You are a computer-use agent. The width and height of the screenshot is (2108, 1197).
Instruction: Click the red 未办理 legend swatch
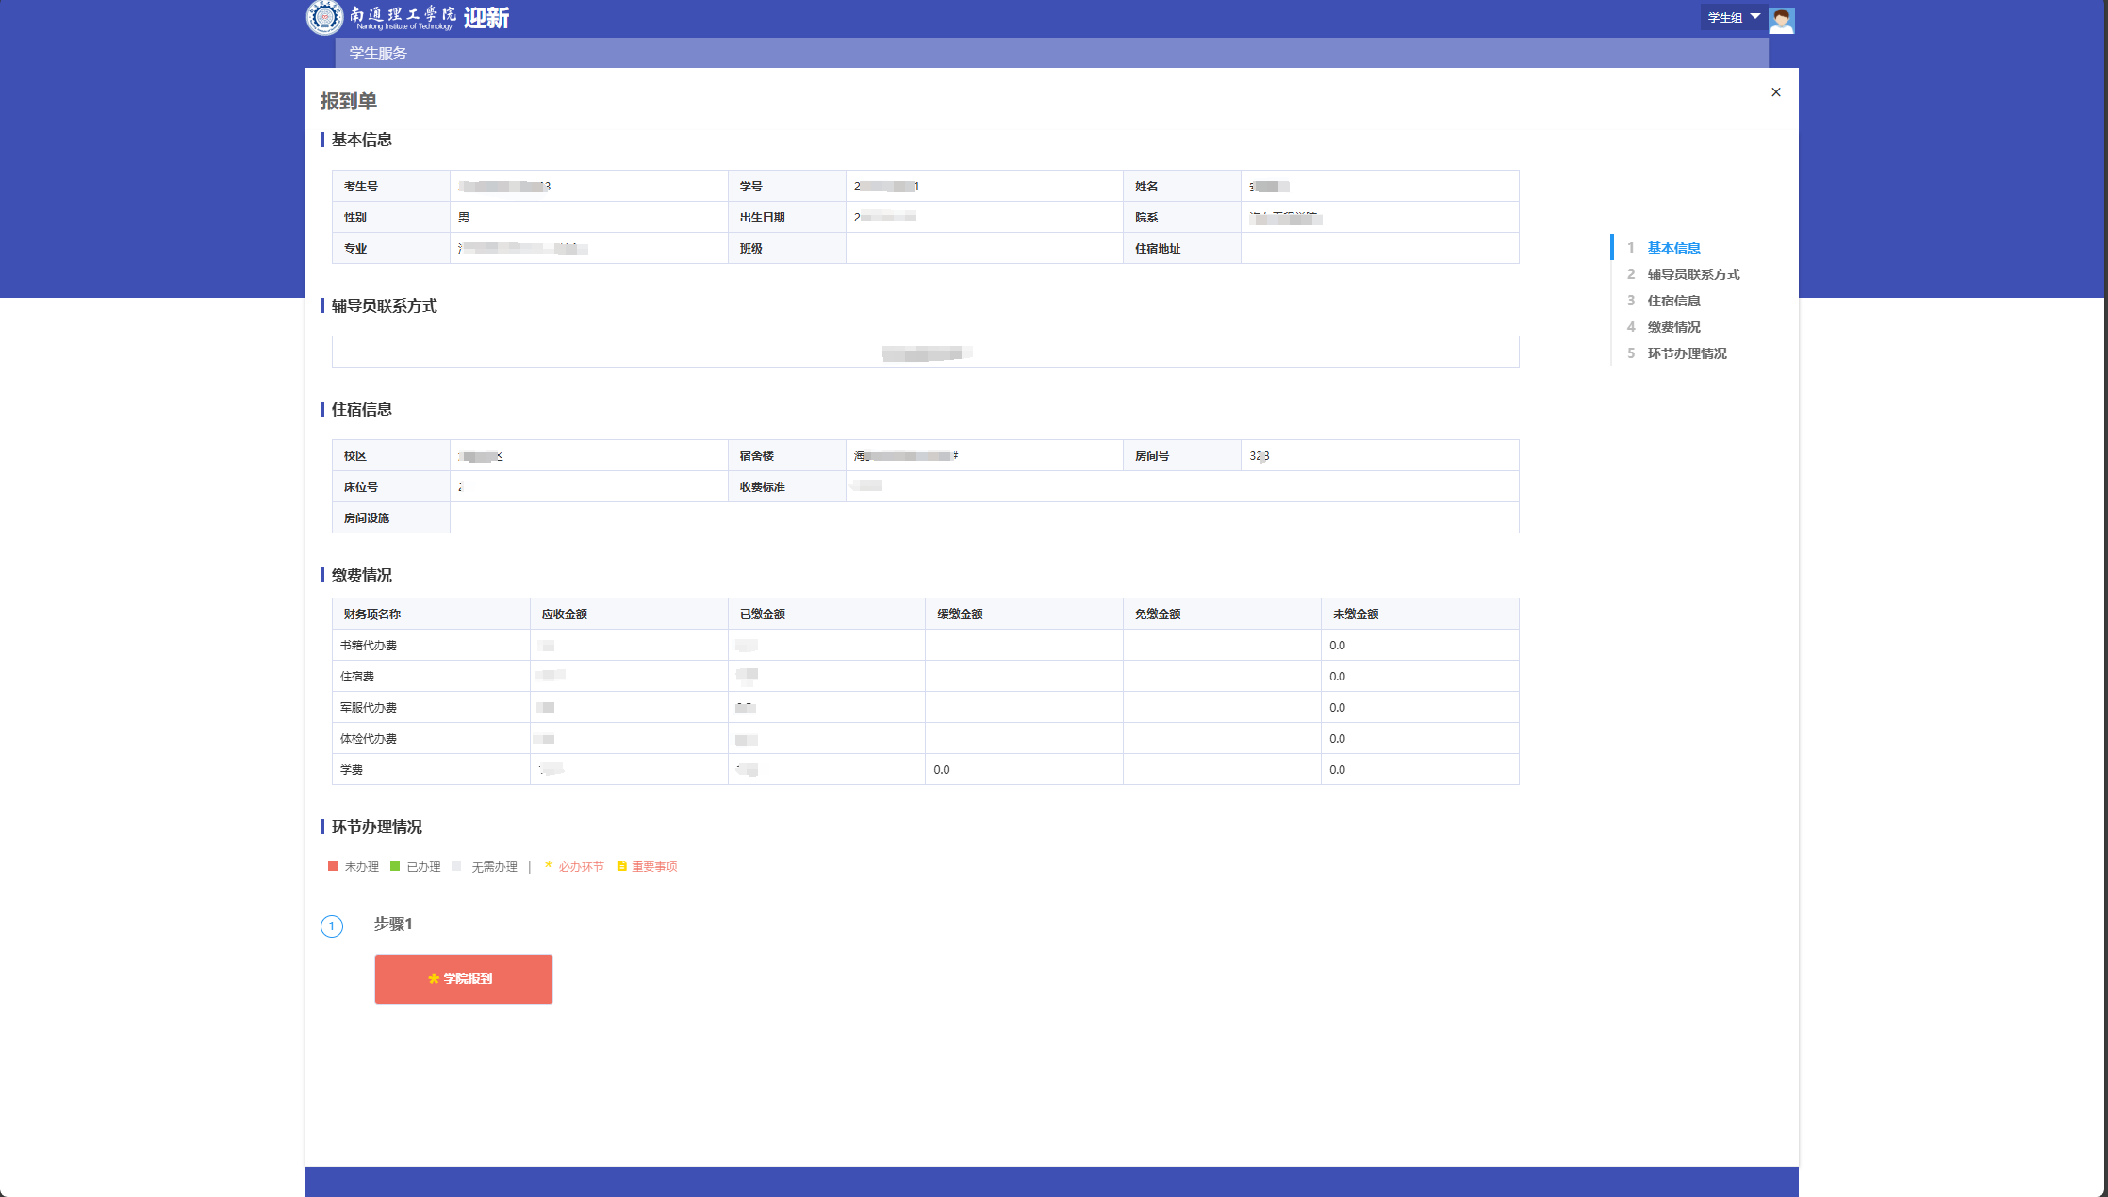coord(333,866)
